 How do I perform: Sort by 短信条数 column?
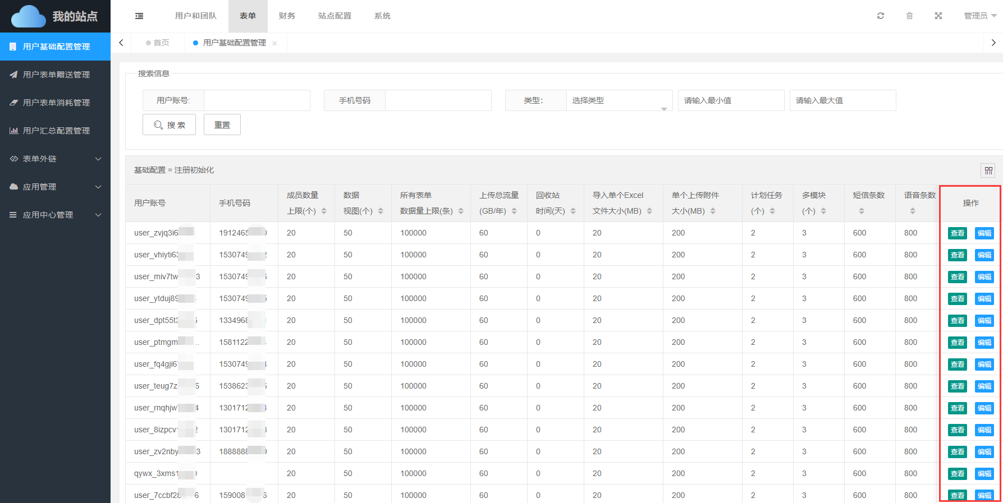tap(862, 211)
